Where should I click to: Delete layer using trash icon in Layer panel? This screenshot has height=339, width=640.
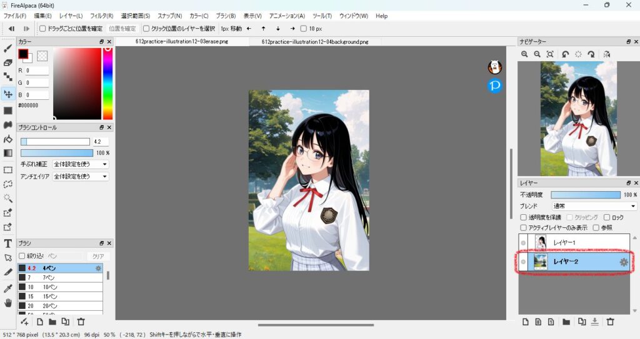click(611, 322)
